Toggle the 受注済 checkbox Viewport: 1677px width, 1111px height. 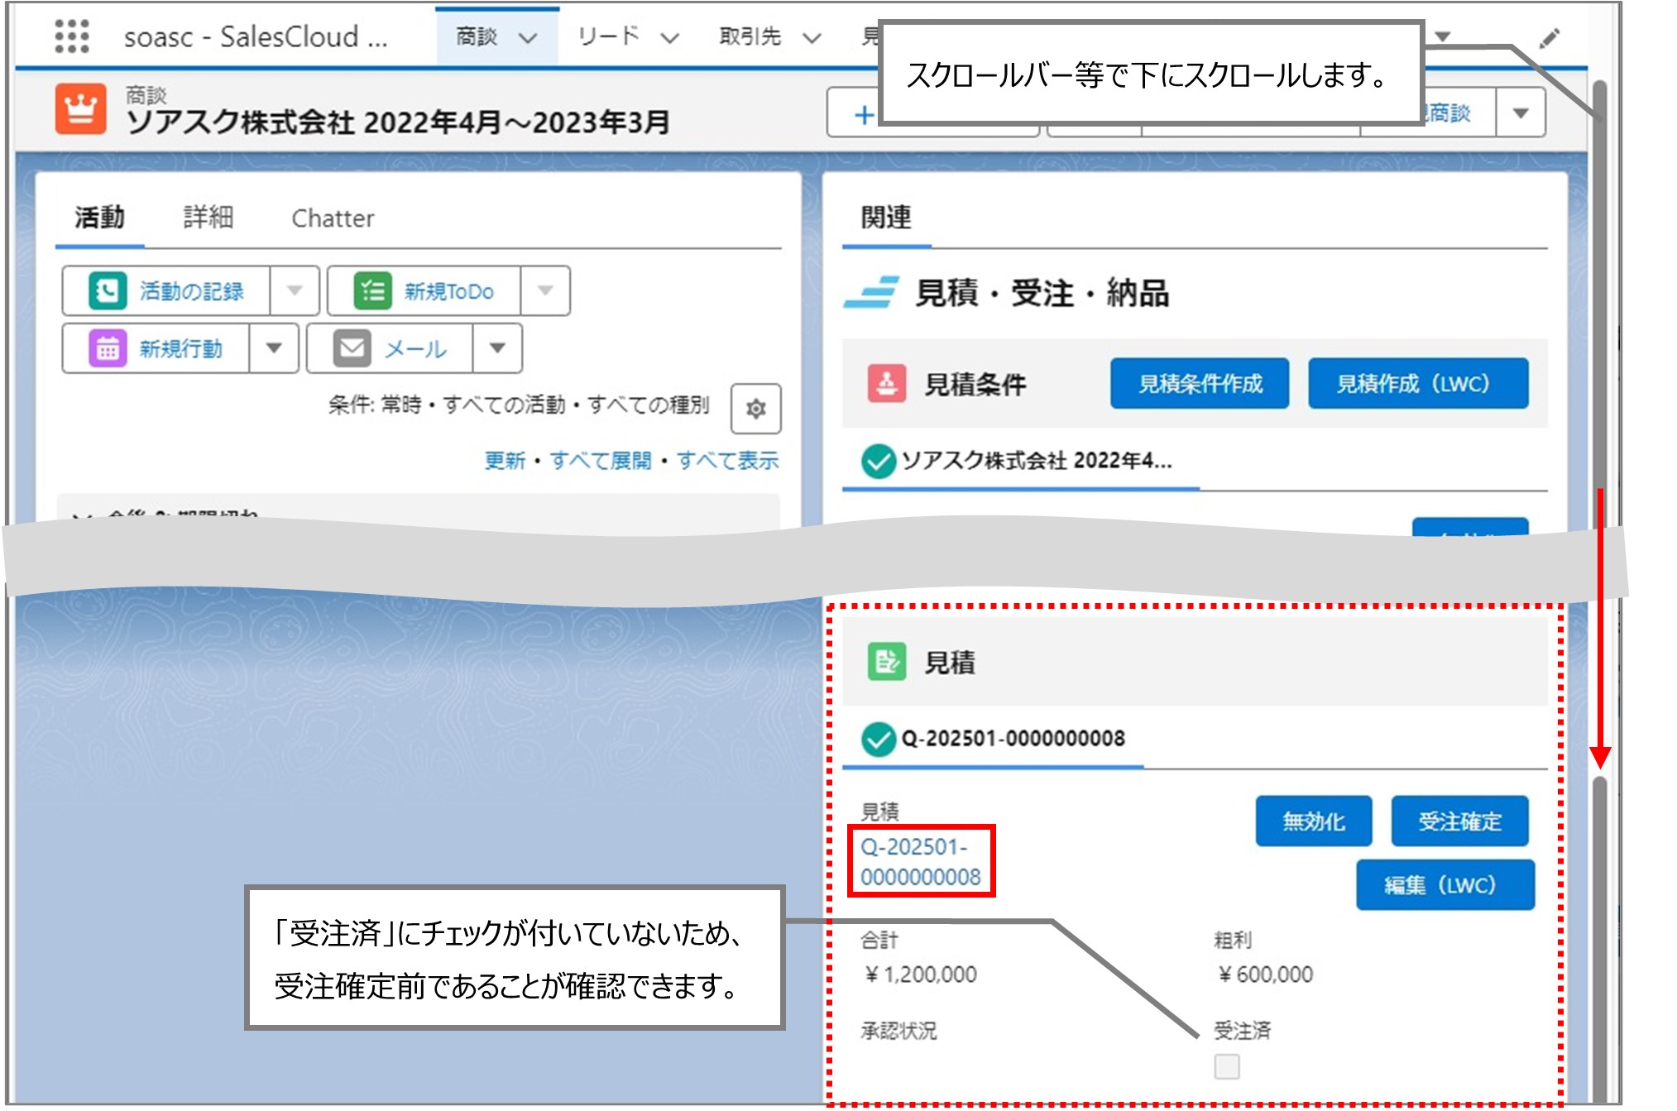click(x=1226, y=1066)
